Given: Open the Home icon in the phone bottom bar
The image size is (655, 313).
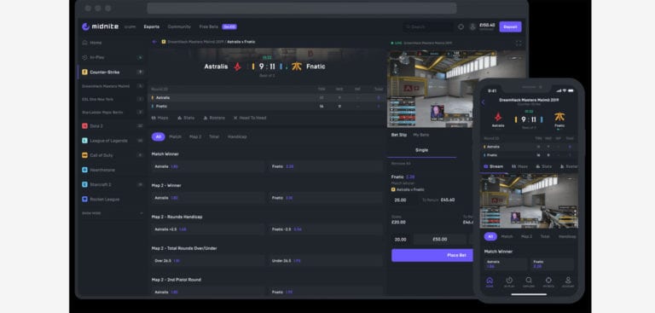Looking at the screenshot, I should [x=490, y=282].
